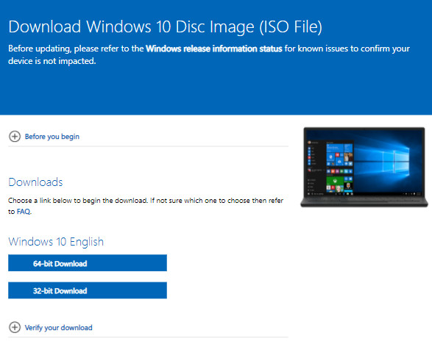432x347 pixels.
Task: Click the Windows 10 English heading
Action: [x=56, y=242]
